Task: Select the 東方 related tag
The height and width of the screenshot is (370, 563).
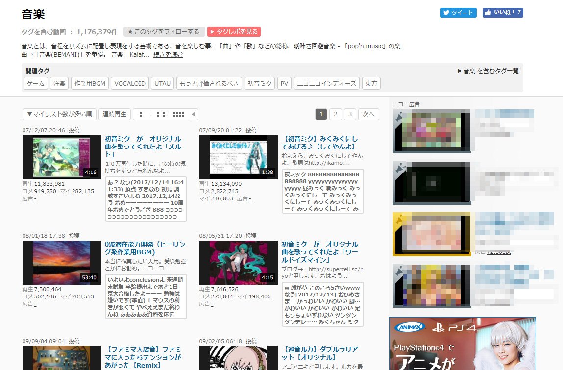Action: pos(371,84)
